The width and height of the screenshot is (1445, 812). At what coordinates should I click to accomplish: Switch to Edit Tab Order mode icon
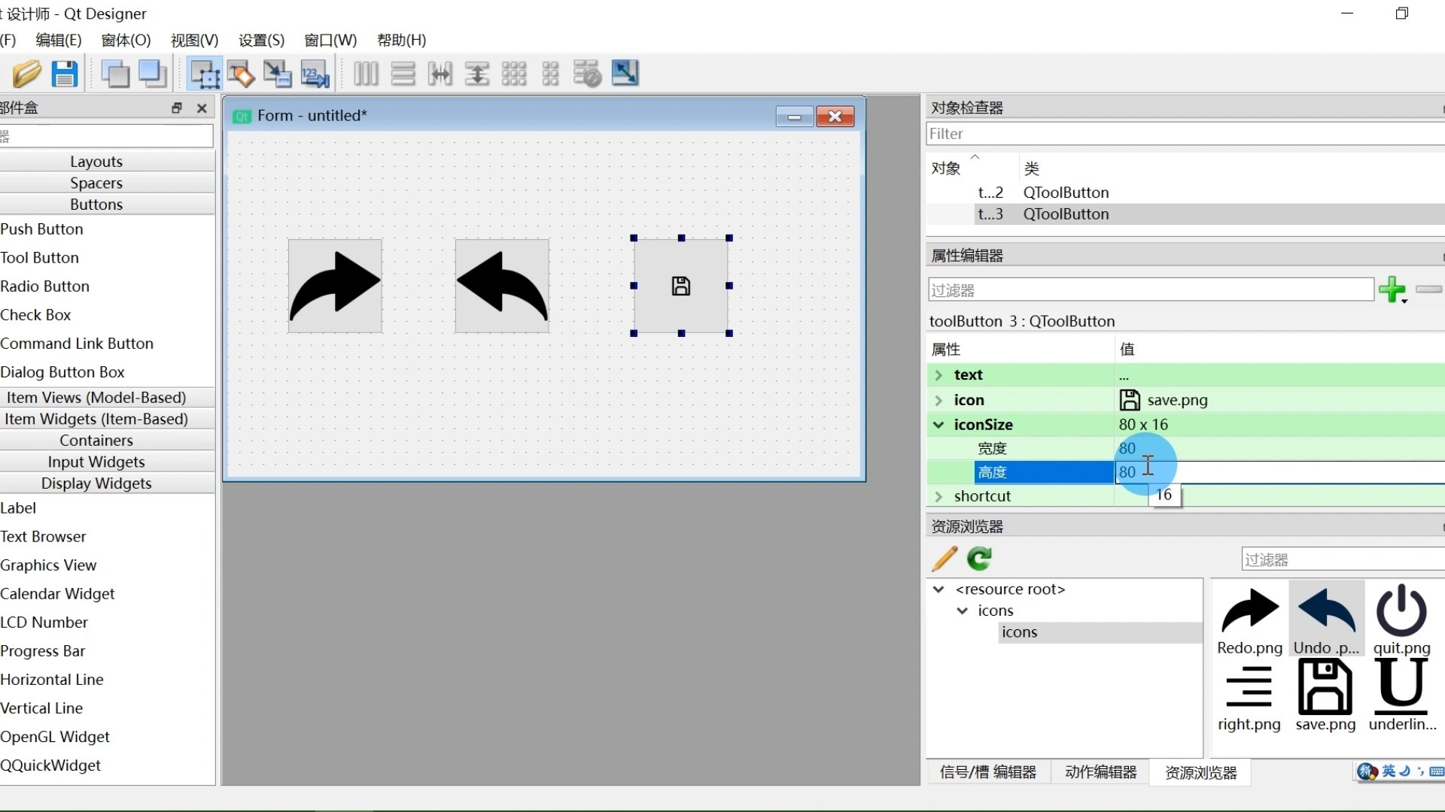[x=315, y=74]
